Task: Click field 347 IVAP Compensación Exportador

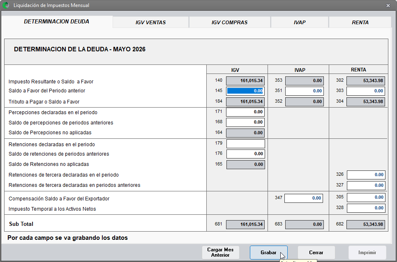Action: [304, 198]
